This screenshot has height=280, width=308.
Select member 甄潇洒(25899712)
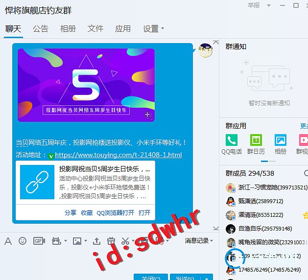coord(266,202)
